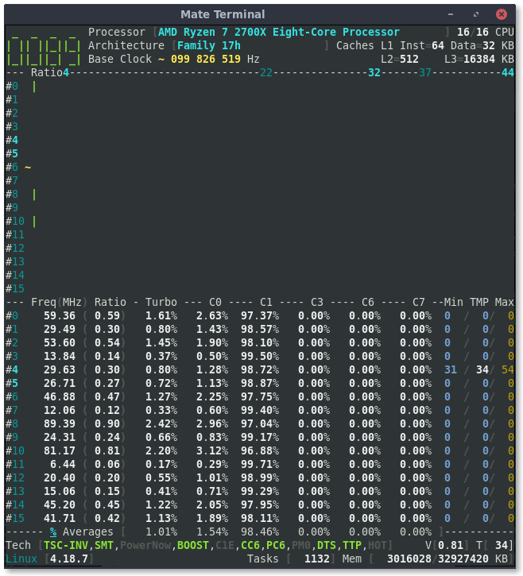523x576 pixels.
Task: Click the voltage reading 0.81
Action: (450, 546)
